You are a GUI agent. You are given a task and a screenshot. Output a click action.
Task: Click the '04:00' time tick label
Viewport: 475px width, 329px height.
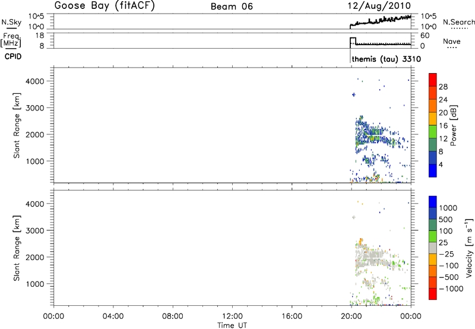tap(113, 317)
